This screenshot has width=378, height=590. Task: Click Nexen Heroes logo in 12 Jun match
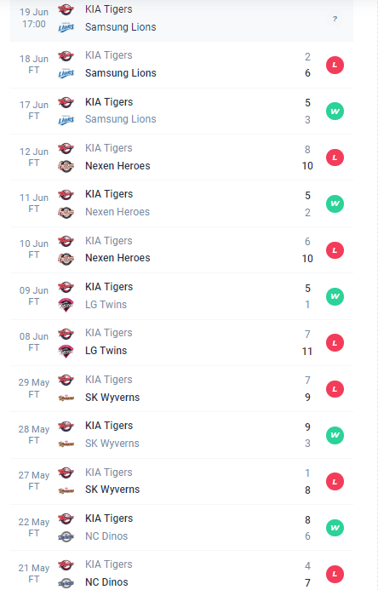pyautogui.click(x=66, y=166)
